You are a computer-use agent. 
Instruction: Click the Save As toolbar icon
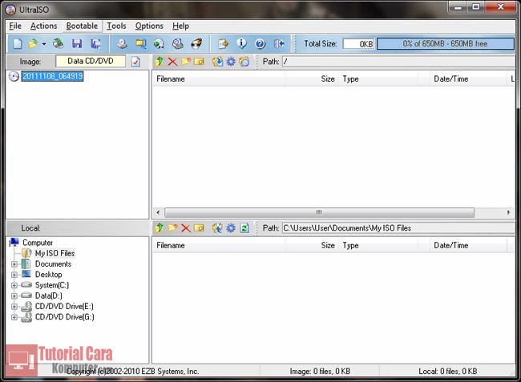click(x=95, y=44)
